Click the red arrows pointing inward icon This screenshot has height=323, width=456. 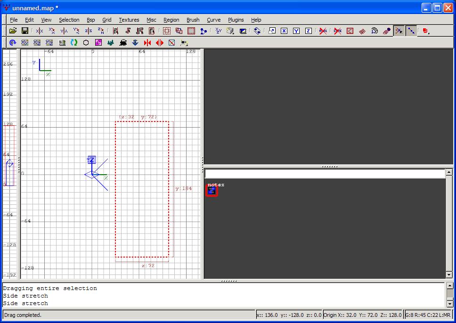pos(147,43)
